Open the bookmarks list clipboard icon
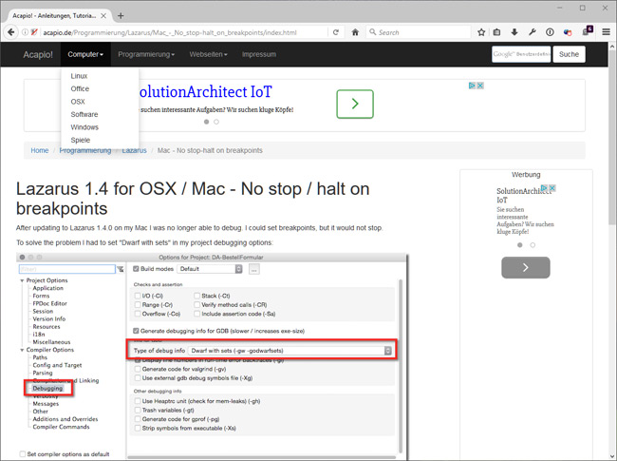This screenshot has height=461, width=617. click(497, 32)
